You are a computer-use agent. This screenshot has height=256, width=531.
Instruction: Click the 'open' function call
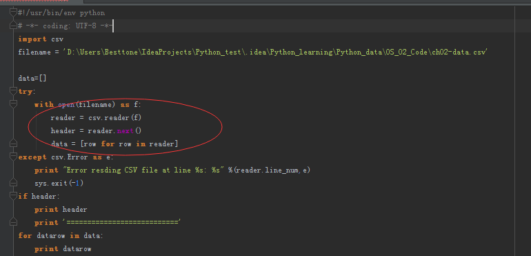click(66, 105)
